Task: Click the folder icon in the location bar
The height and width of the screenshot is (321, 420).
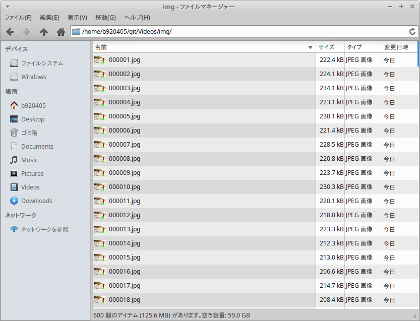Action: [76, 32]
